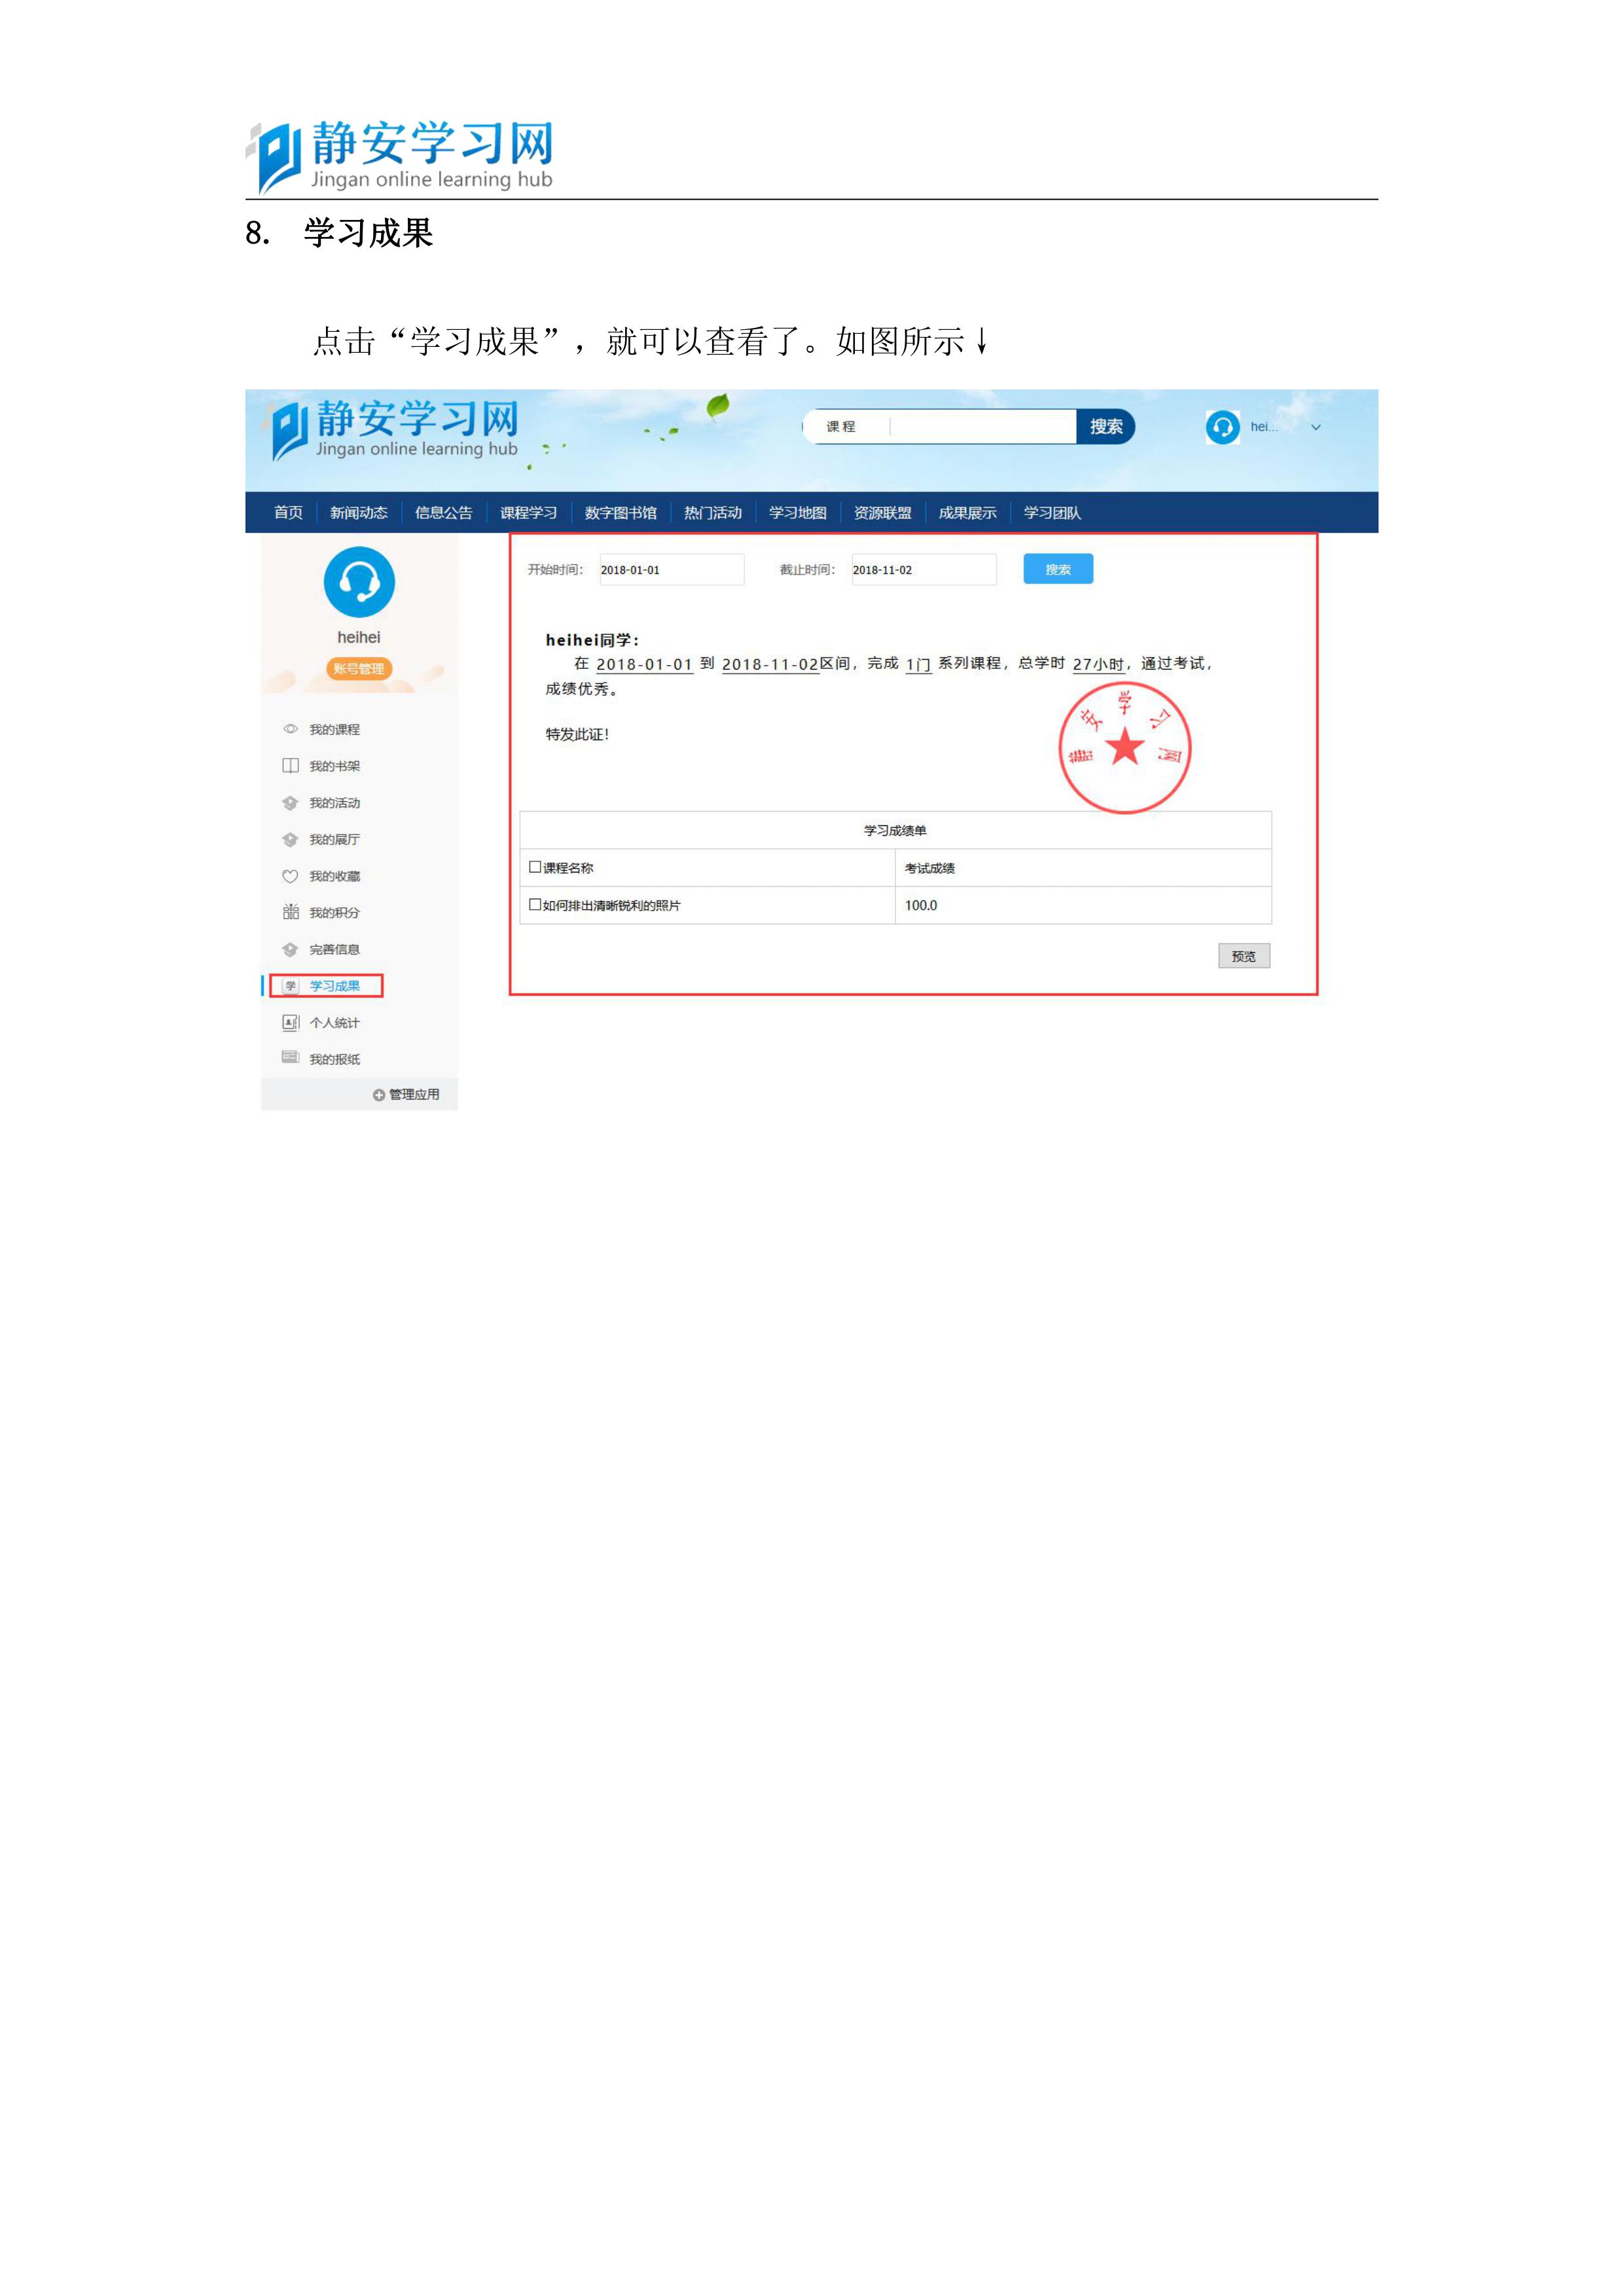The width and height of the screenshot is (1624, 2296).
Task: Click the dark blue 搜索 header button
Action: pos(1106,427)
